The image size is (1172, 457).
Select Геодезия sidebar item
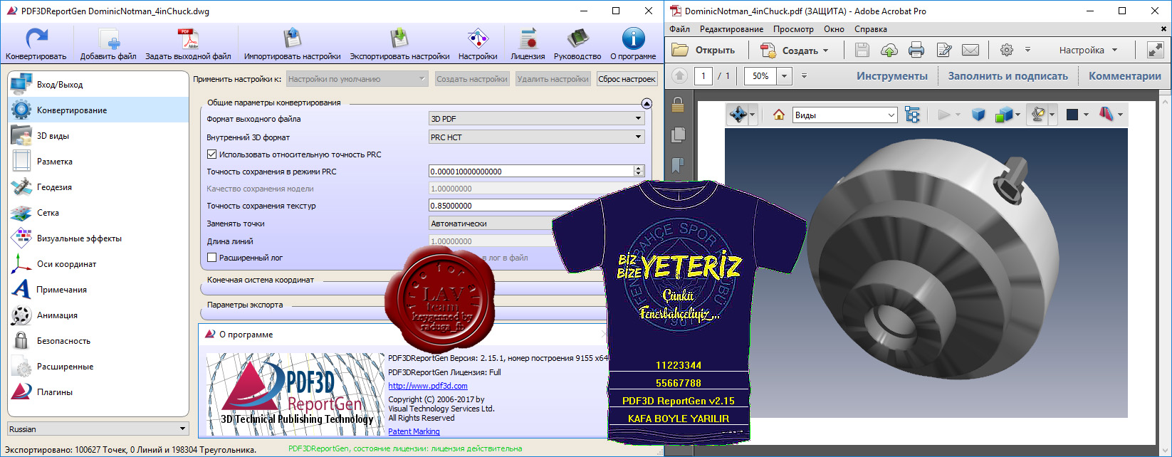coord(98,187)
